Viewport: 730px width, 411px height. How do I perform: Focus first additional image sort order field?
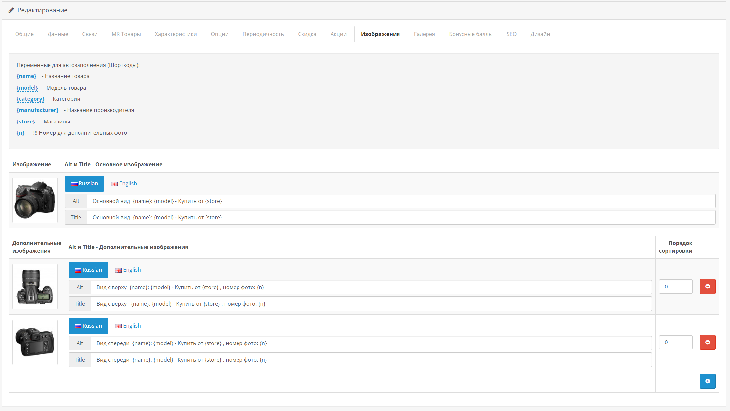click(675, 287)
